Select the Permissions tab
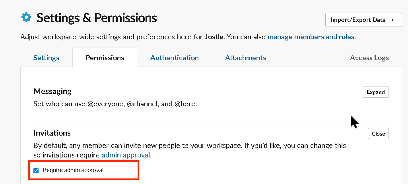 [x=105, y=57]
